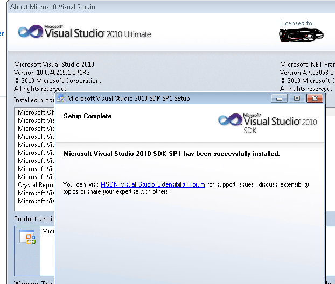This screenshot has width=335, height=284.
Task: Close the SDK SP1 Setup window
Action: click(x=314, y=98)
